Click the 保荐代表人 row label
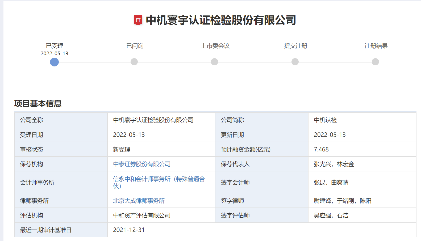 pyautogui.click(x=235, y=164)
